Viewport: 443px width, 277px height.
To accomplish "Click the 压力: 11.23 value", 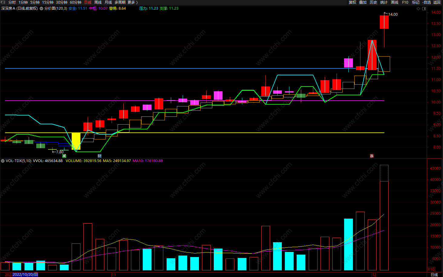I will (x=148, y=8).
